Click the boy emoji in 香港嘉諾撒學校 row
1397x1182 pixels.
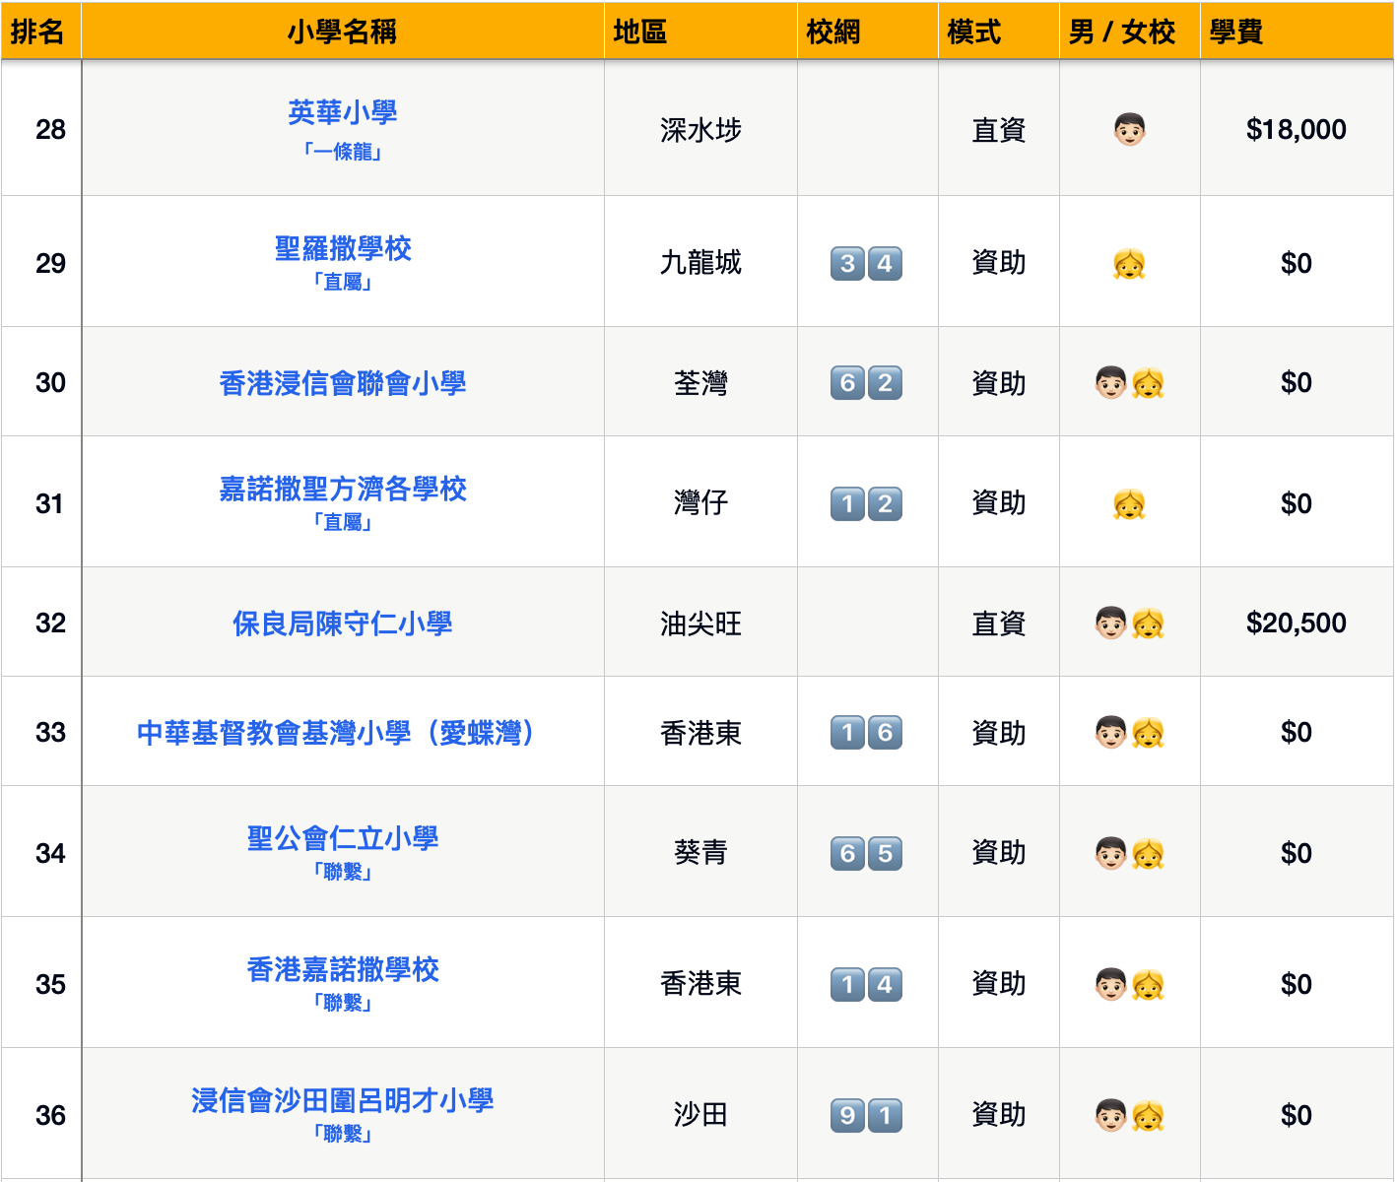point(1111,984)
